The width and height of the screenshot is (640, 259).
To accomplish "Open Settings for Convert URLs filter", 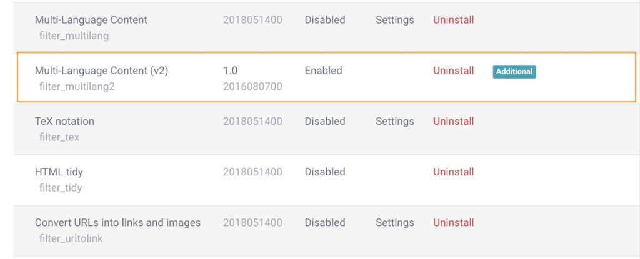I will (394, 222).
